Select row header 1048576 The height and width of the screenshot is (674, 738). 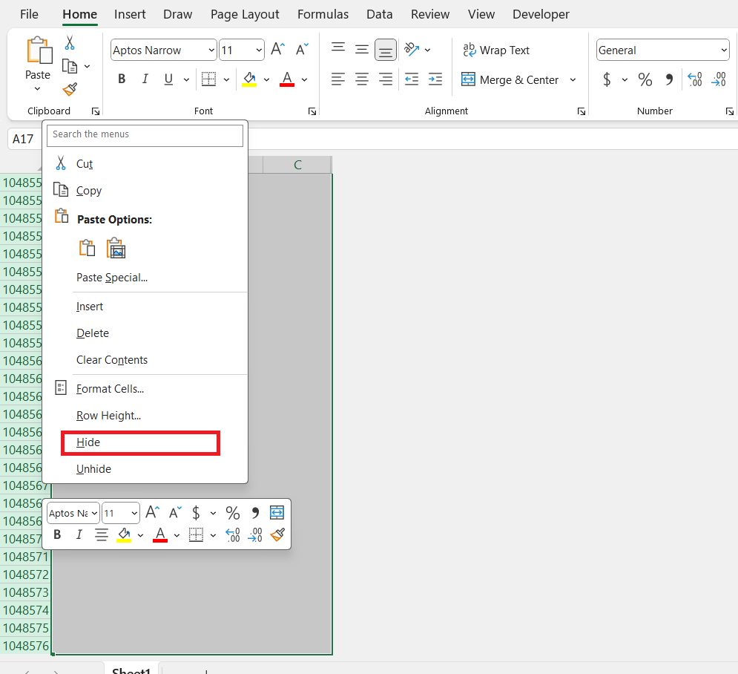(25, 646)
